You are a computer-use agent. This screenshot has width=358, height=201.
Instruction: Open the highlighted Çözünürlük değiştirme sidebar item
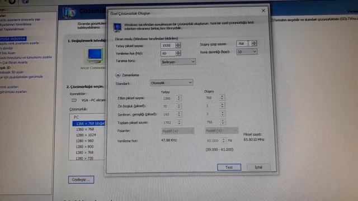13,39
